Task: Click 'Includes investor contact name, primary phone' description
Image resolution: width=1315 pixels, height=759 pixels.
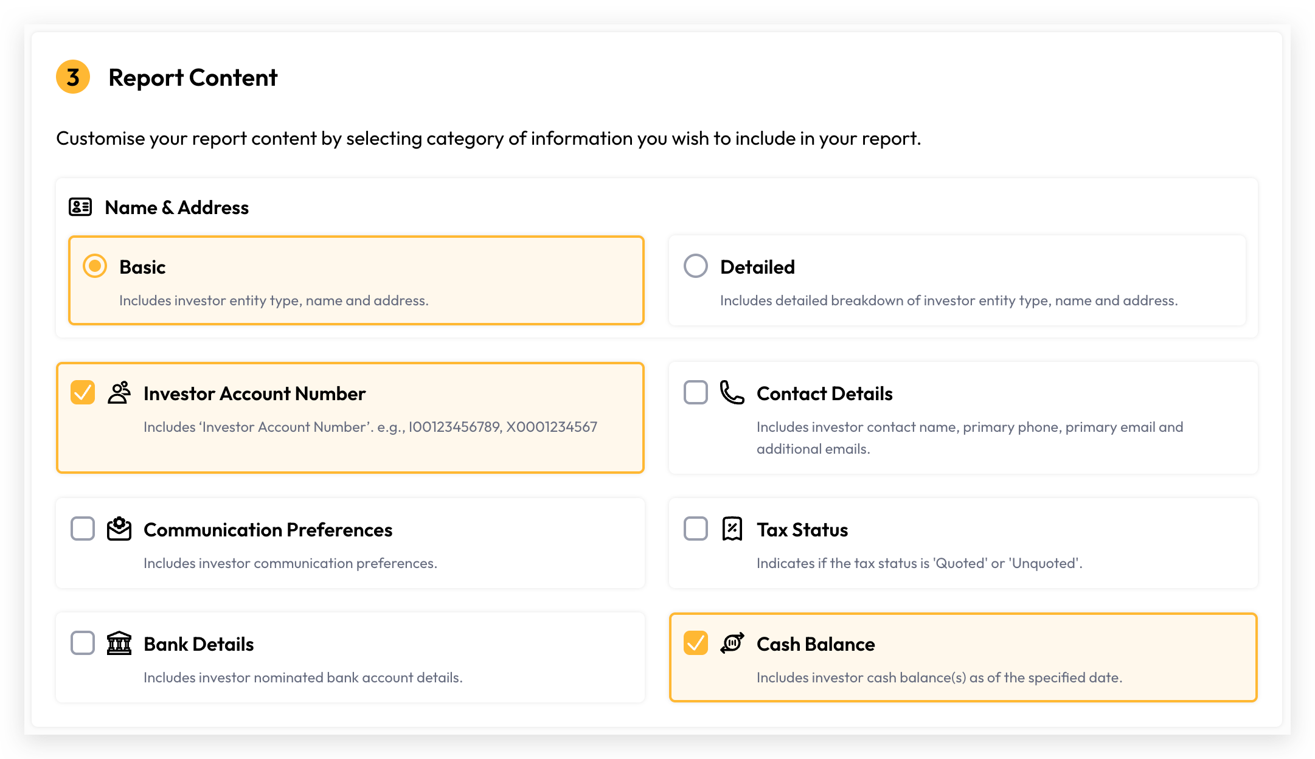Action: (970, 438)
